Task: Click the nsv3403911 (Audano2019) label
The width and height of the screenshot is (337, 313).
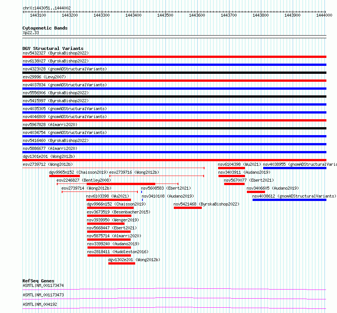Action: 244,172
